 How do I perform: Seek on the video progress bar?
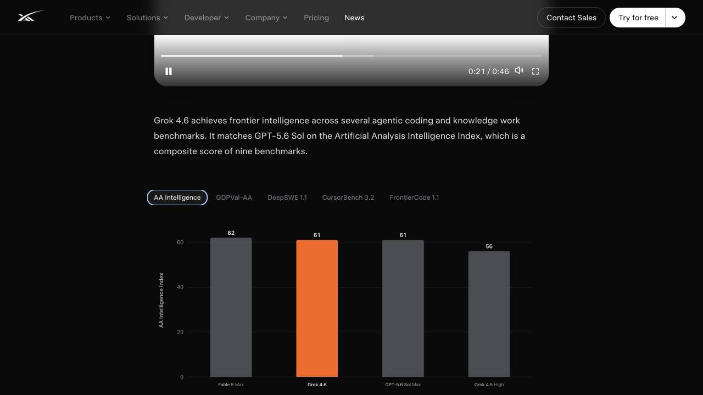[x=351, y=55]
